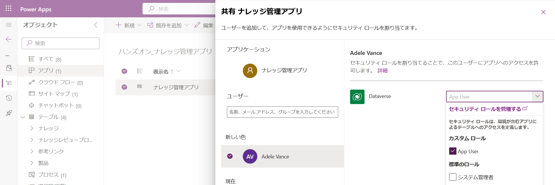Viewport: 555px width, 185px height.
Task: Check the システム管理者 role checkbox
Action: pos(453,177)
